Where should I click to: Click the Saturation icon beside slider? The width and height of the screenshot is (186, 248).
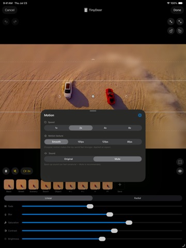5,223
